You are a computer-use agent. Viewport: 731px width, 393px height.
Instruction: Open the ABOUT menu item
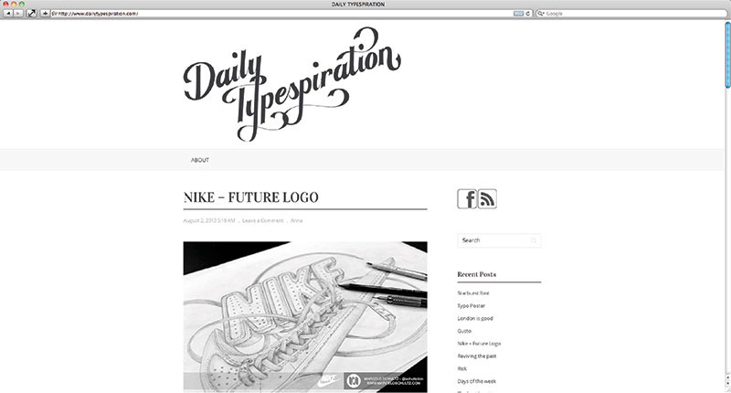(200, 160)
